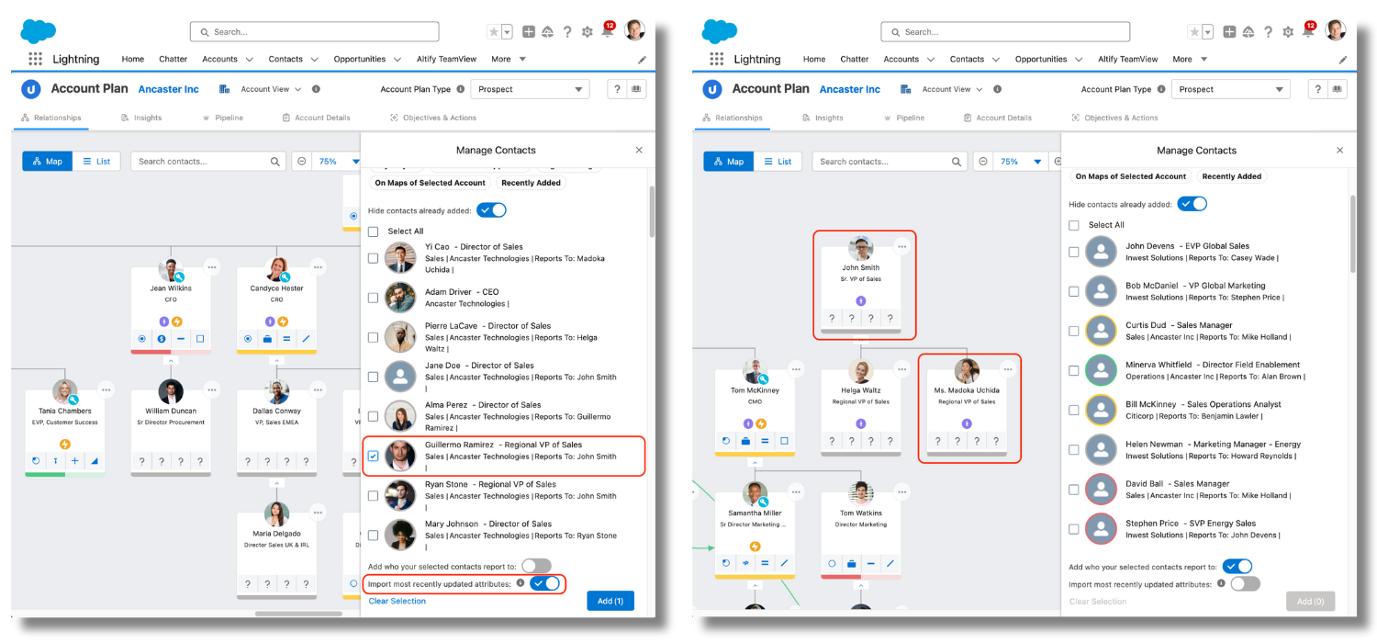Image resolution: width=1377 pixels, height=643 pixels.
Task: Open Helga Waltz card's three-dot menu
Action: pos(902,369)
